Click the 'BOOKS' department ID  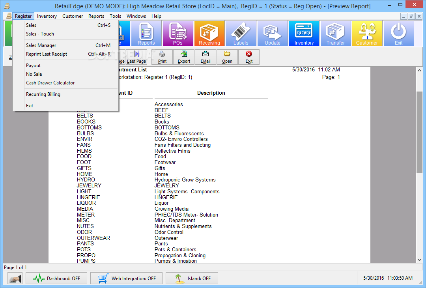[x=86, y=122]
